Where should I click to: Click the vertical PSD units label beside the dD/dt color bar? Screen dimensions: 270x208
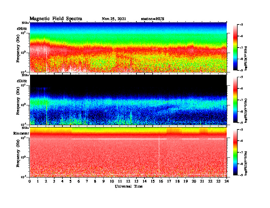pos(246,110)
